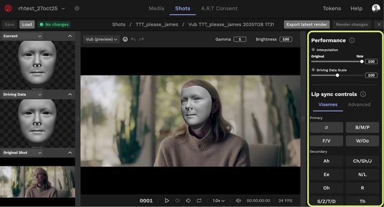This screenshot has height=207, width=384.
Task: Open project settings gear icon
Action: tap(77, 9)
